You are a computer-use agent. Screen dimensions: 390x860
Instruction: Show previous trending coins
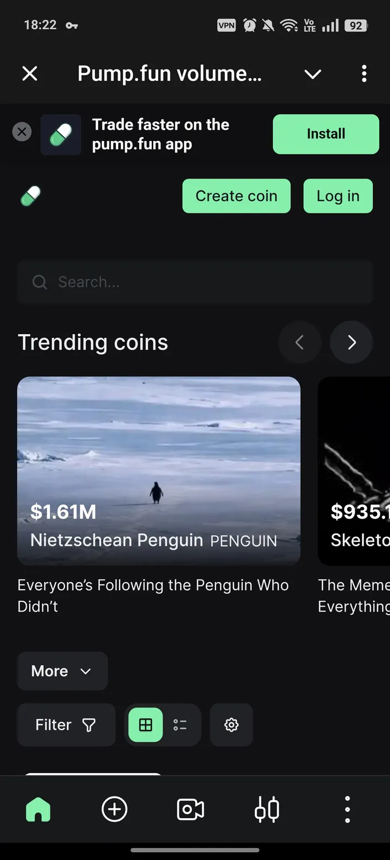point(300,342)
